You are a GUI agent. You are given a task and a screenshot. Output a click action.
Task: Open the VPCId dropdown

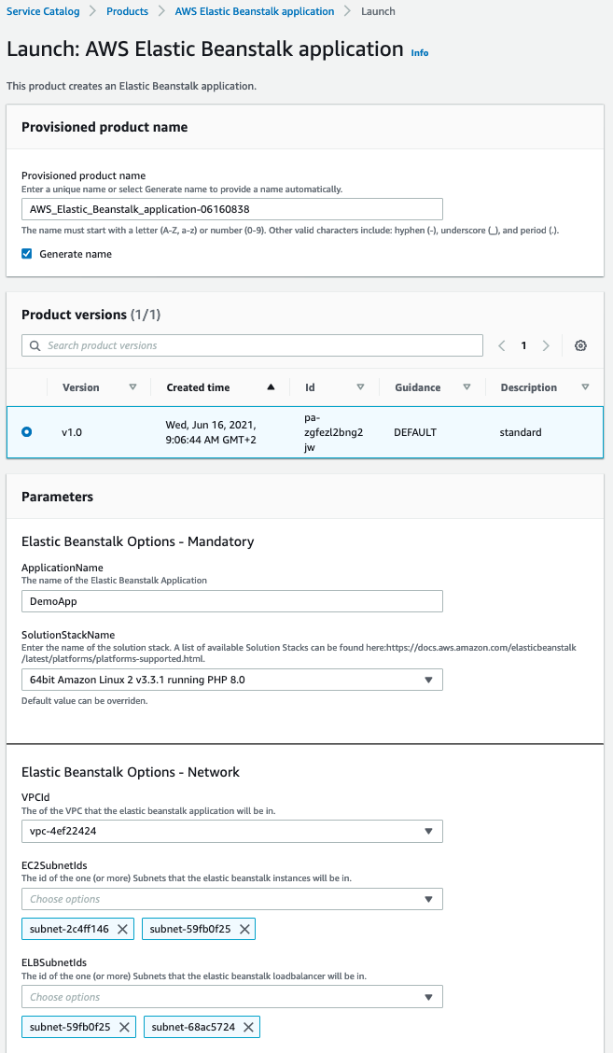232,832
